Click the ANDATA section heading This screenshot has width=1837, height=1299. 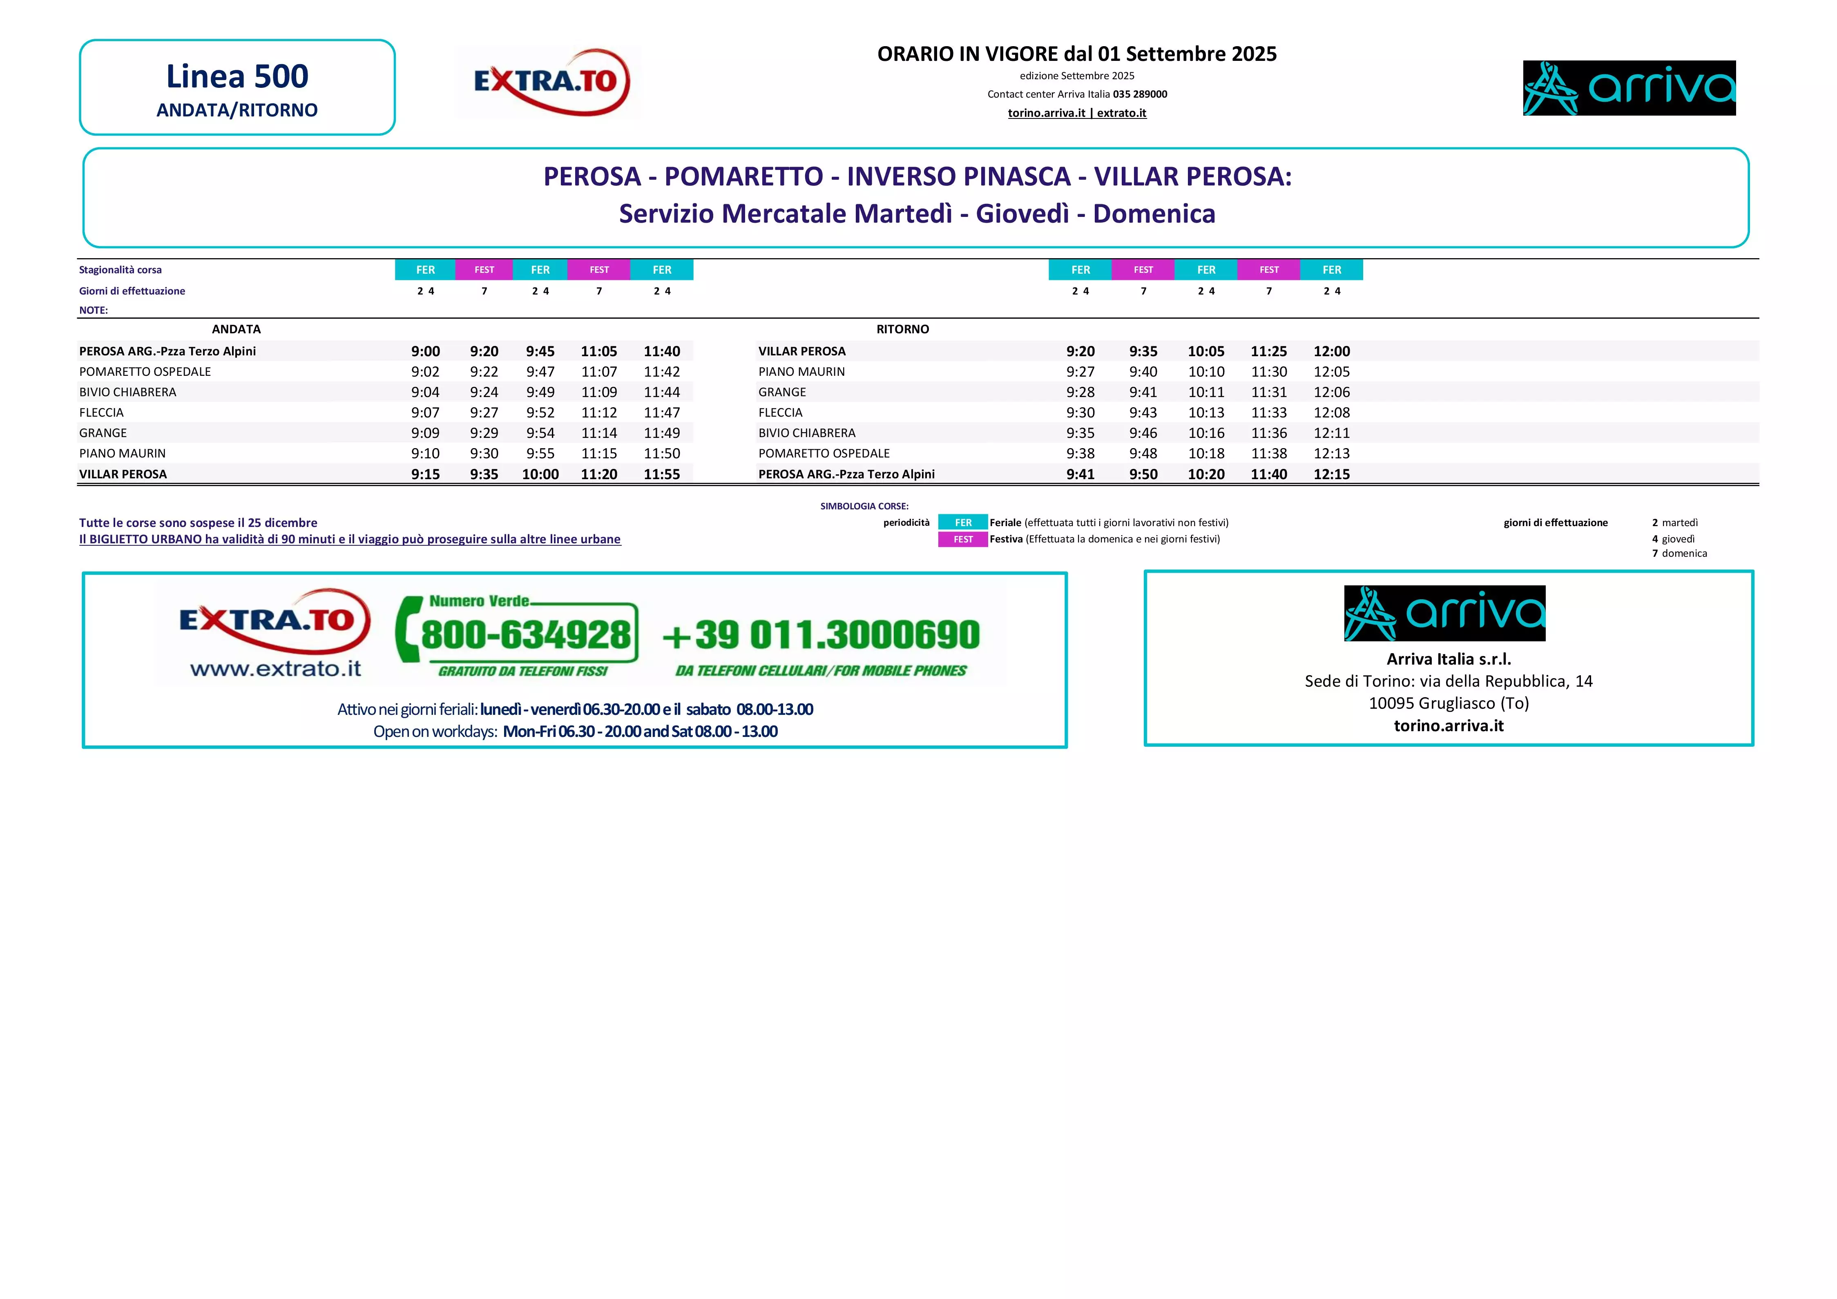point(236,329)
